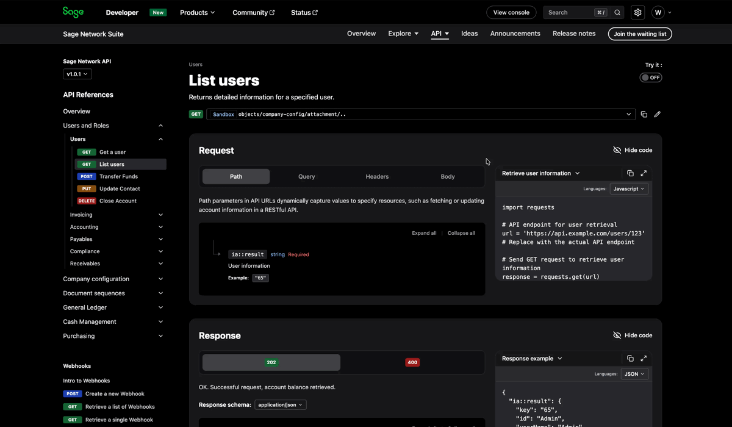
Task: Click the search magnifier icon
Action: pos(617,12)
